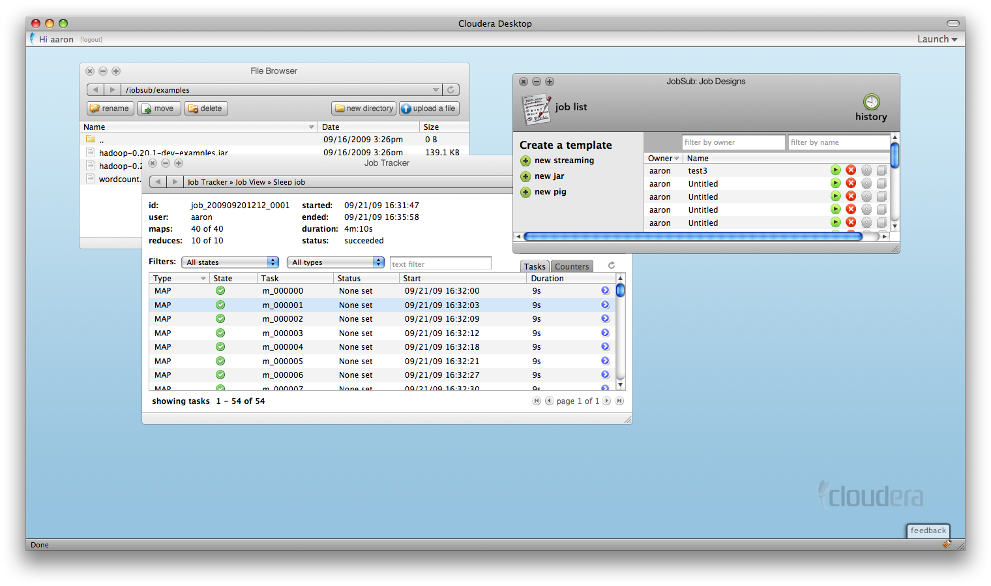View details arrow for task m_000005
Image resolution: width=991 pixels, height=586 pixels.
pyautogui.click(x=605, y=361)
